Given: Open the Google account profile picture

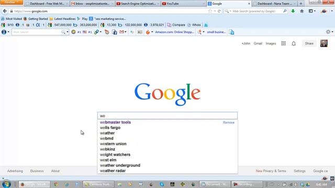Looking at the screenshot, I should pyautogui.click(x=323, y=43).
